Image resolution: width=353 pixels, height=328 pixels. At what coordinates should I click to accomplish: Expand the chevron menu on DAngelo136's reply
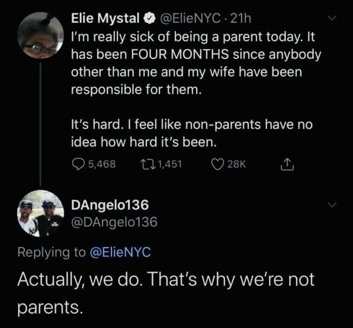click(333, 204)
